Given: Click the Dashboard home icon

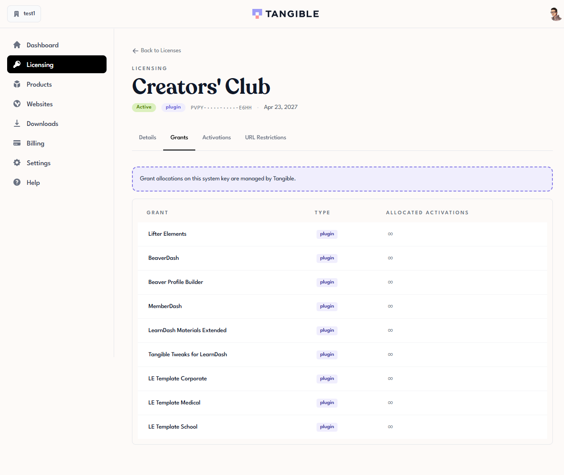Looking at the screenshot, I should coord(17,45).
